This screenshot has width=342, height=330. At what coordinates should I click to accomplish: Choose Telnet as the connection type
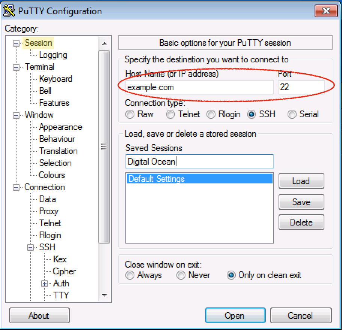pos(170,115)
